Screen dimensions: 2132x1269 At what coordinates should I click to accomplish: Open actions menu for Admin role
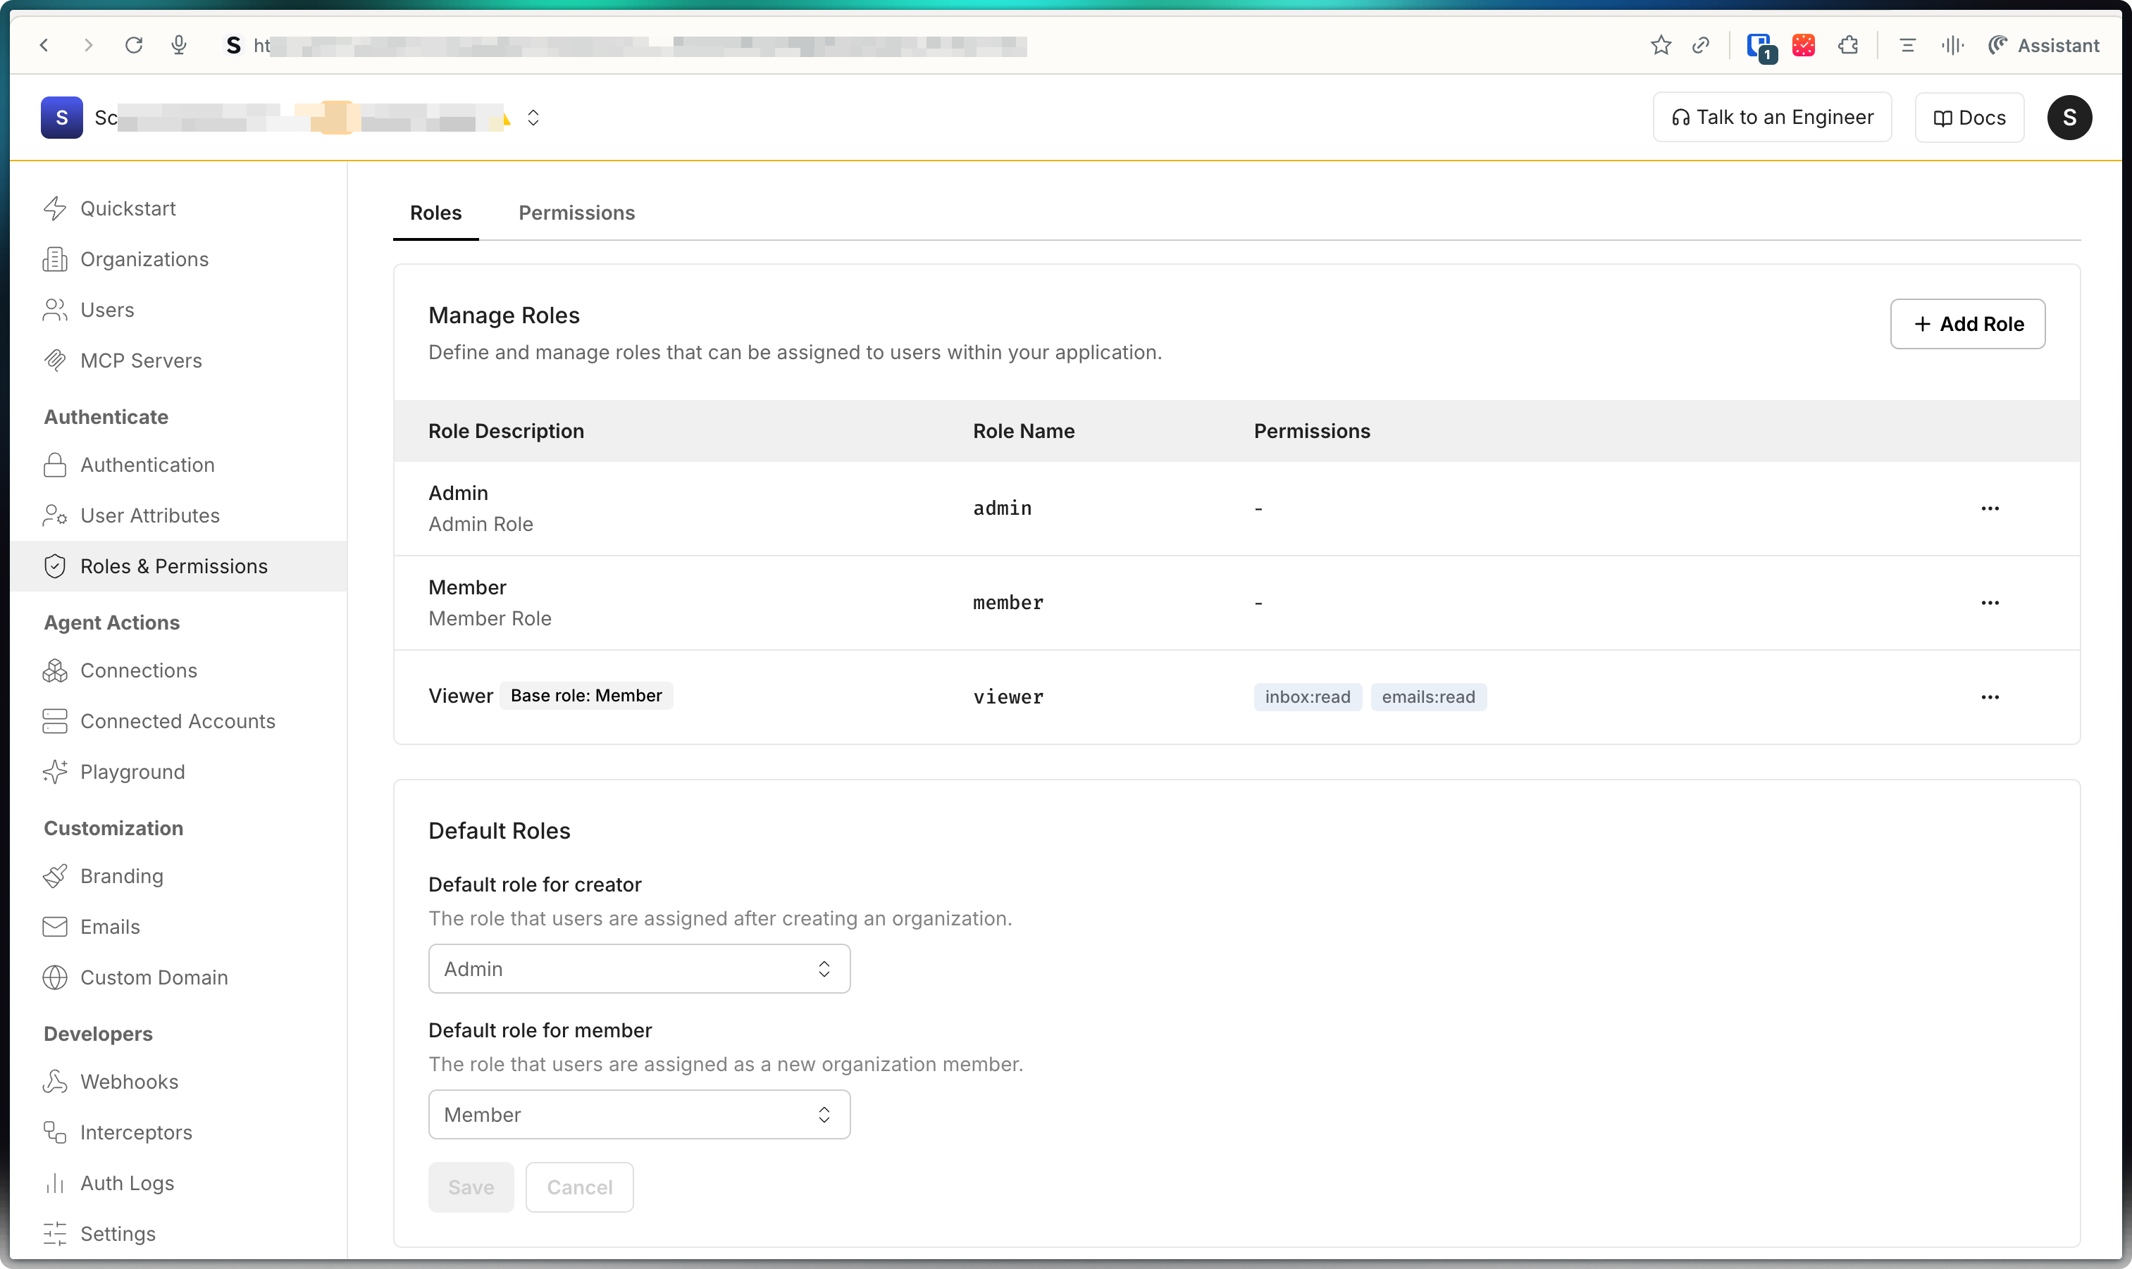pos(1989,508)
